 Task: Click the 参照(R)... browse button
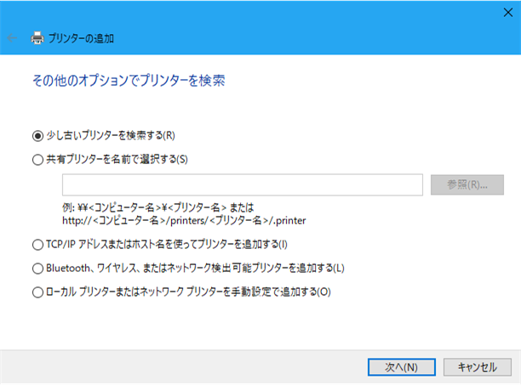tap(467, 184)
